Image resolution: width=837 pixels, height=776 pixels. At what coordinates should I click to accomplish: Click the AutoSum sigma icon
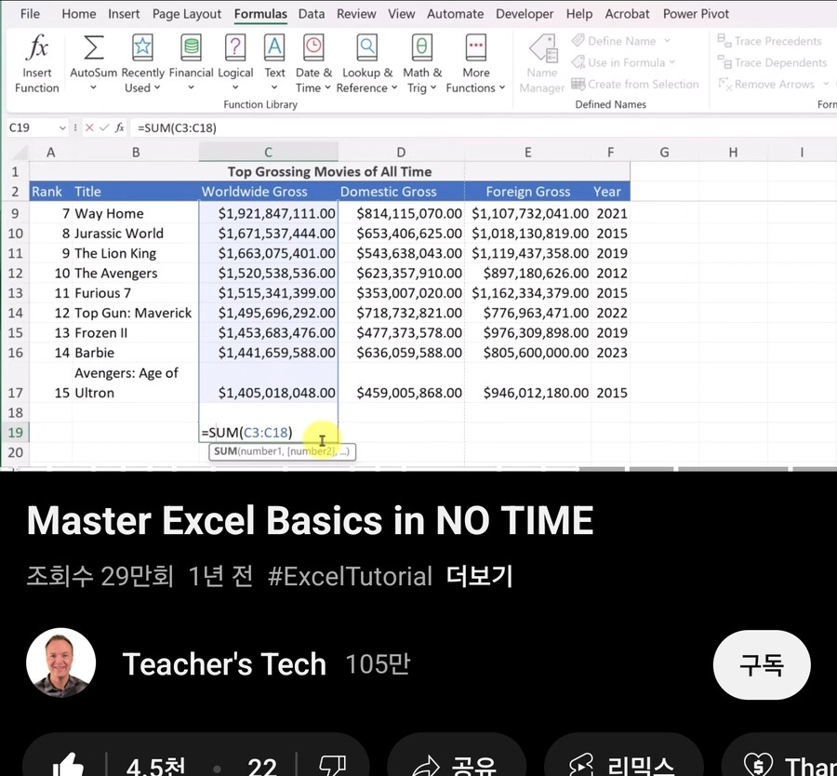tap(93, 47)
